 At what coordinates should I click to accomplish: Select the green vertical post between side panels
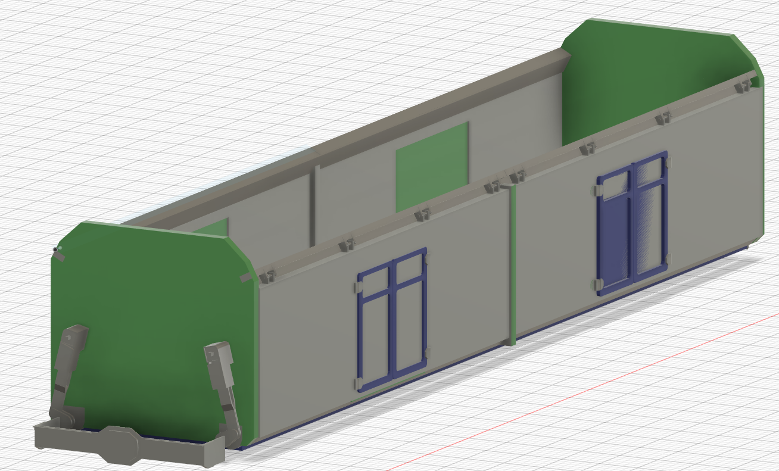tap(512, 268)
